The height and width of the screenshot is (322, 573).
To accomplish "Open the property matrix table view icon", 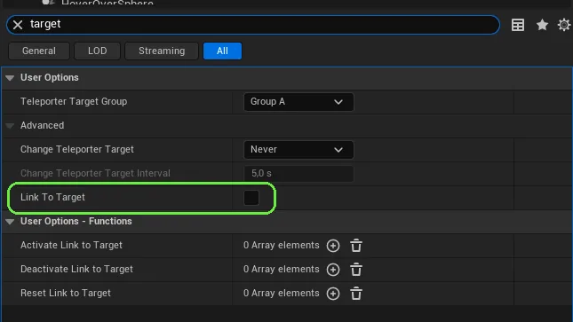I will point(517,25).
